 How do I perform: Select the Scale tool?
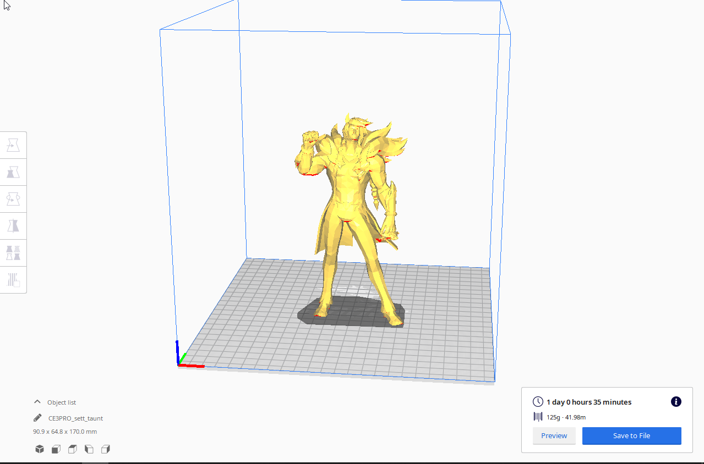tap(13, 172)
